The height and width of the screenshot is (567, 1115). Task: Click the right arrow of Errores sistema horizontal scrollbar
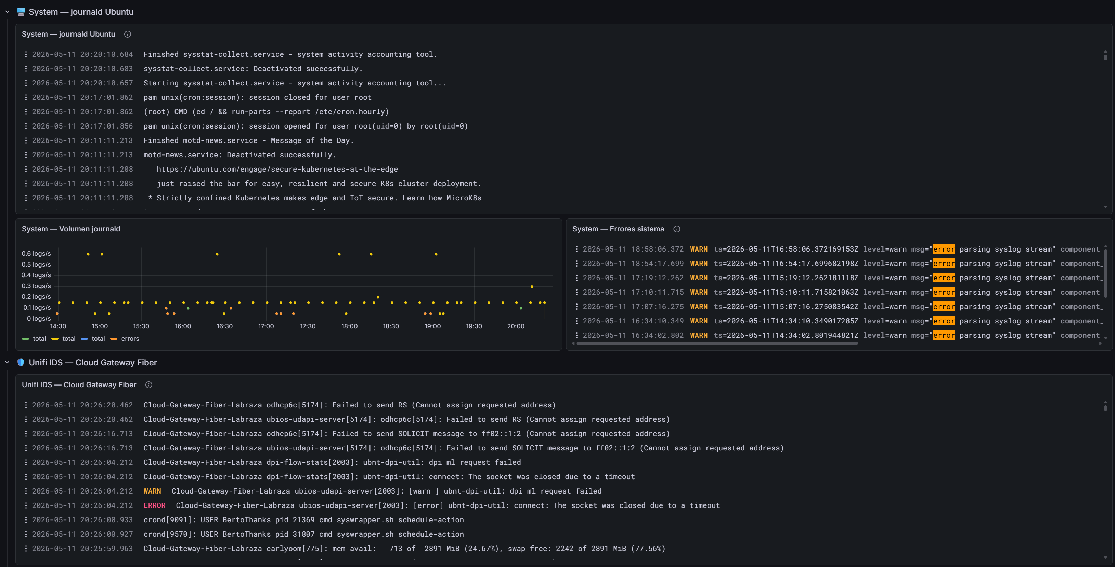[1100, 343]
